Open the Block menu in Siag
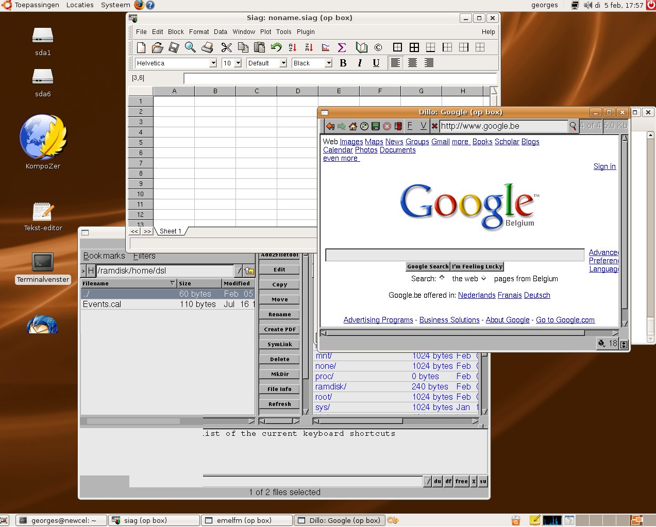This screenshot has height=527, width=656. tap(176, 32)
